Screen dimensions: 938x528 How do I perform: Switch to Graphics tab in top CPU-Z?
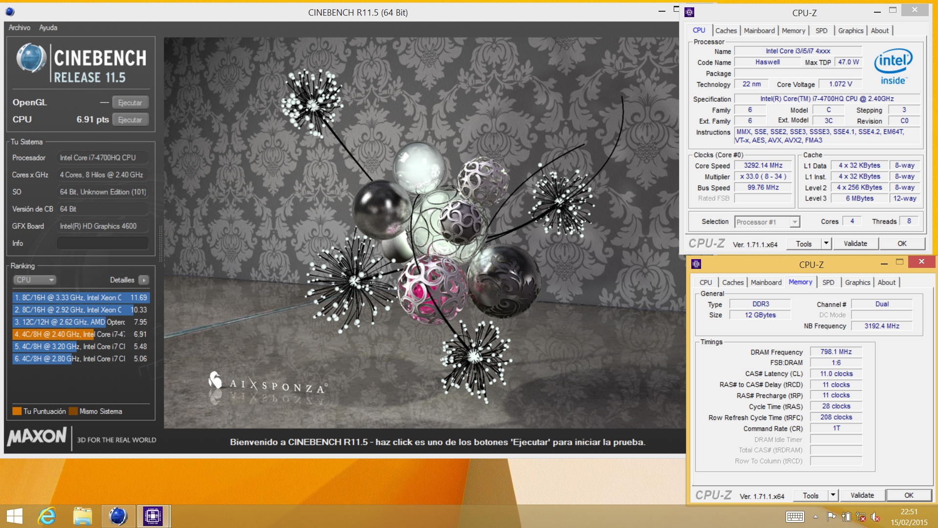tap(851, 30)
